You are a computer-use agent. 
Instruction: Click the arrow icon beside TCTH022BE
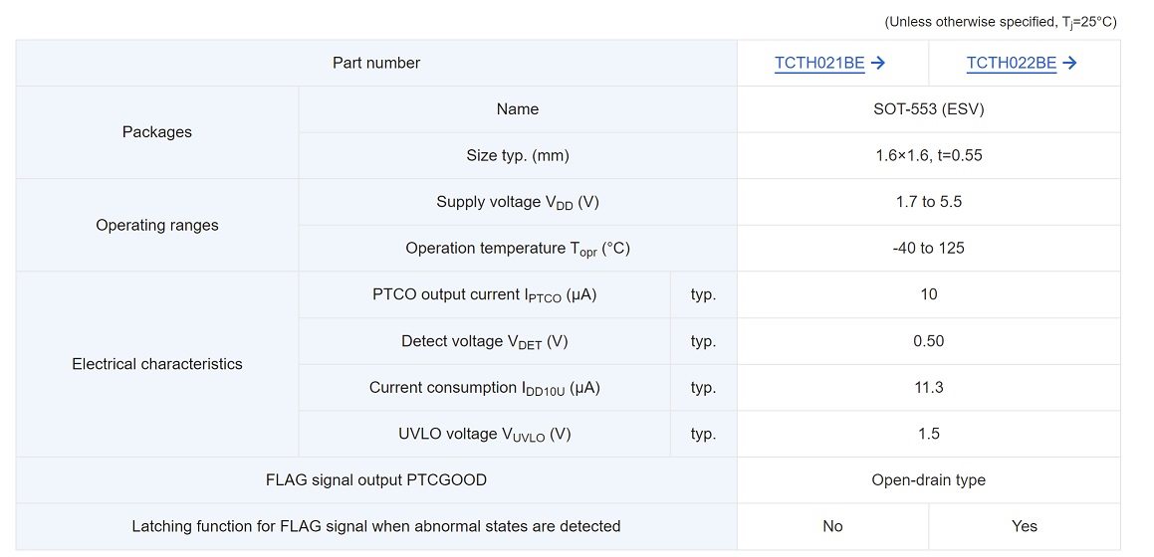pyautogui.click(x=1069, y=63)
